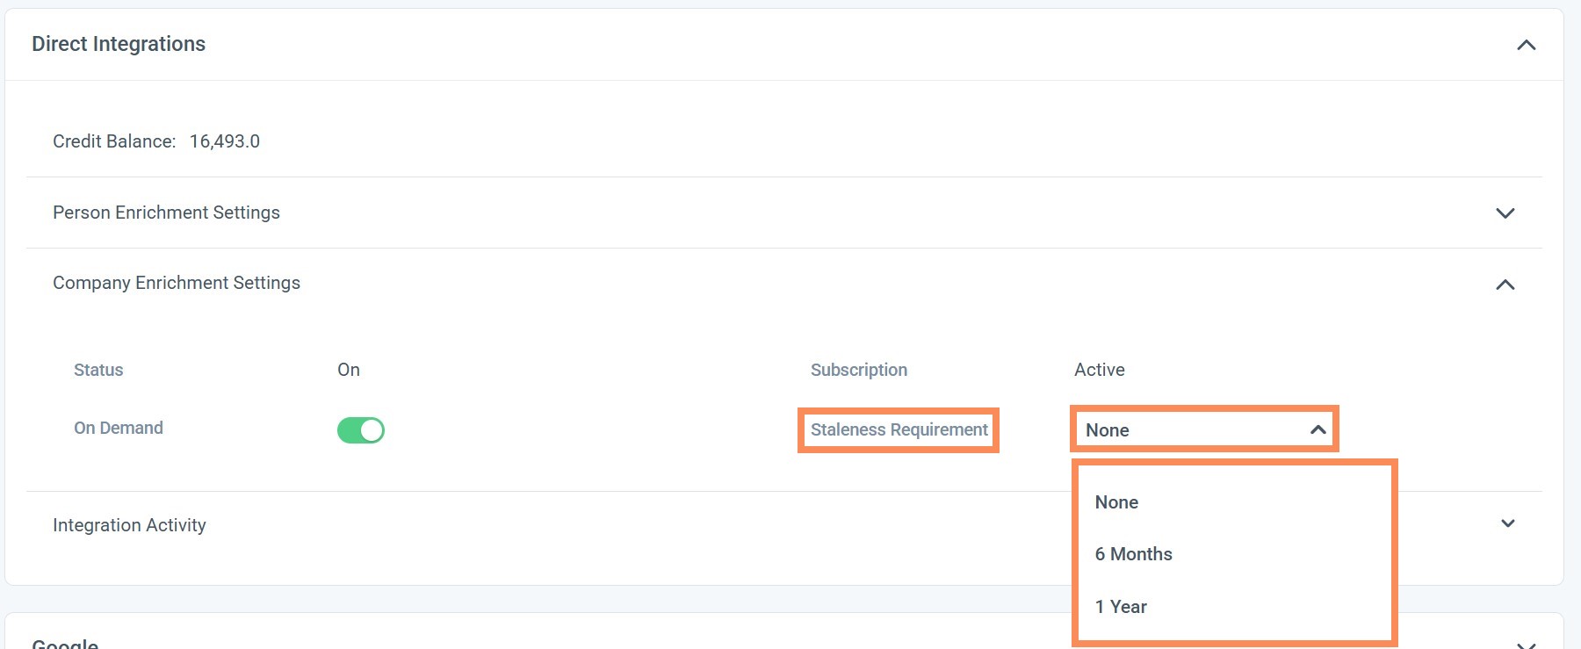1581x649 pixels.
Task: Click the Company Enrichment Settings label
Action: (x=177, y=283)
